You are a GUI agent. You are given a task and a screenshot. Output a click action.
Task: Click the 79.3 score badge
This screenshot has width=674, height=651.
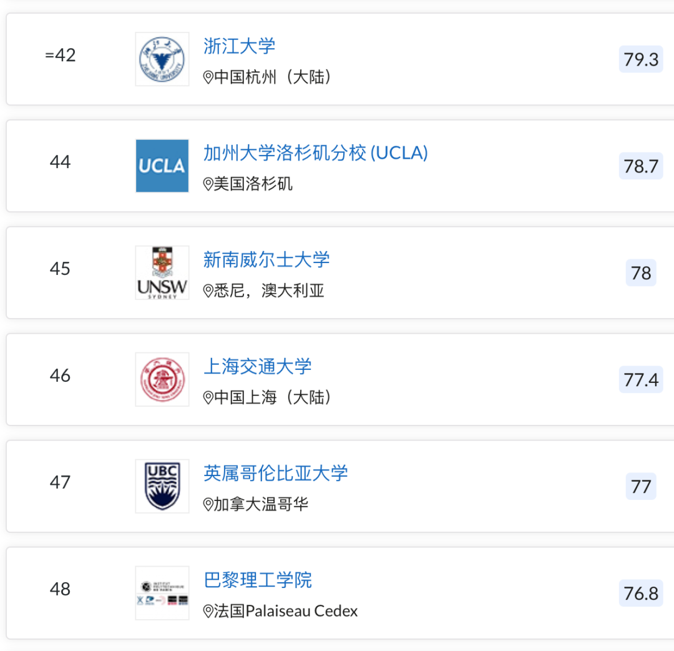point(641,59)
